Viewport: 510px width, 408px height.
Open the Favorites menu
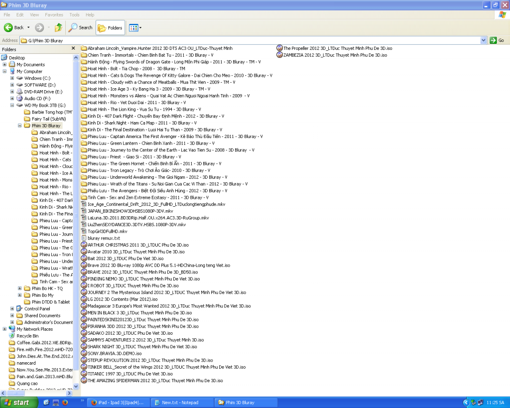pyautogui.click(x=54, y=14)
